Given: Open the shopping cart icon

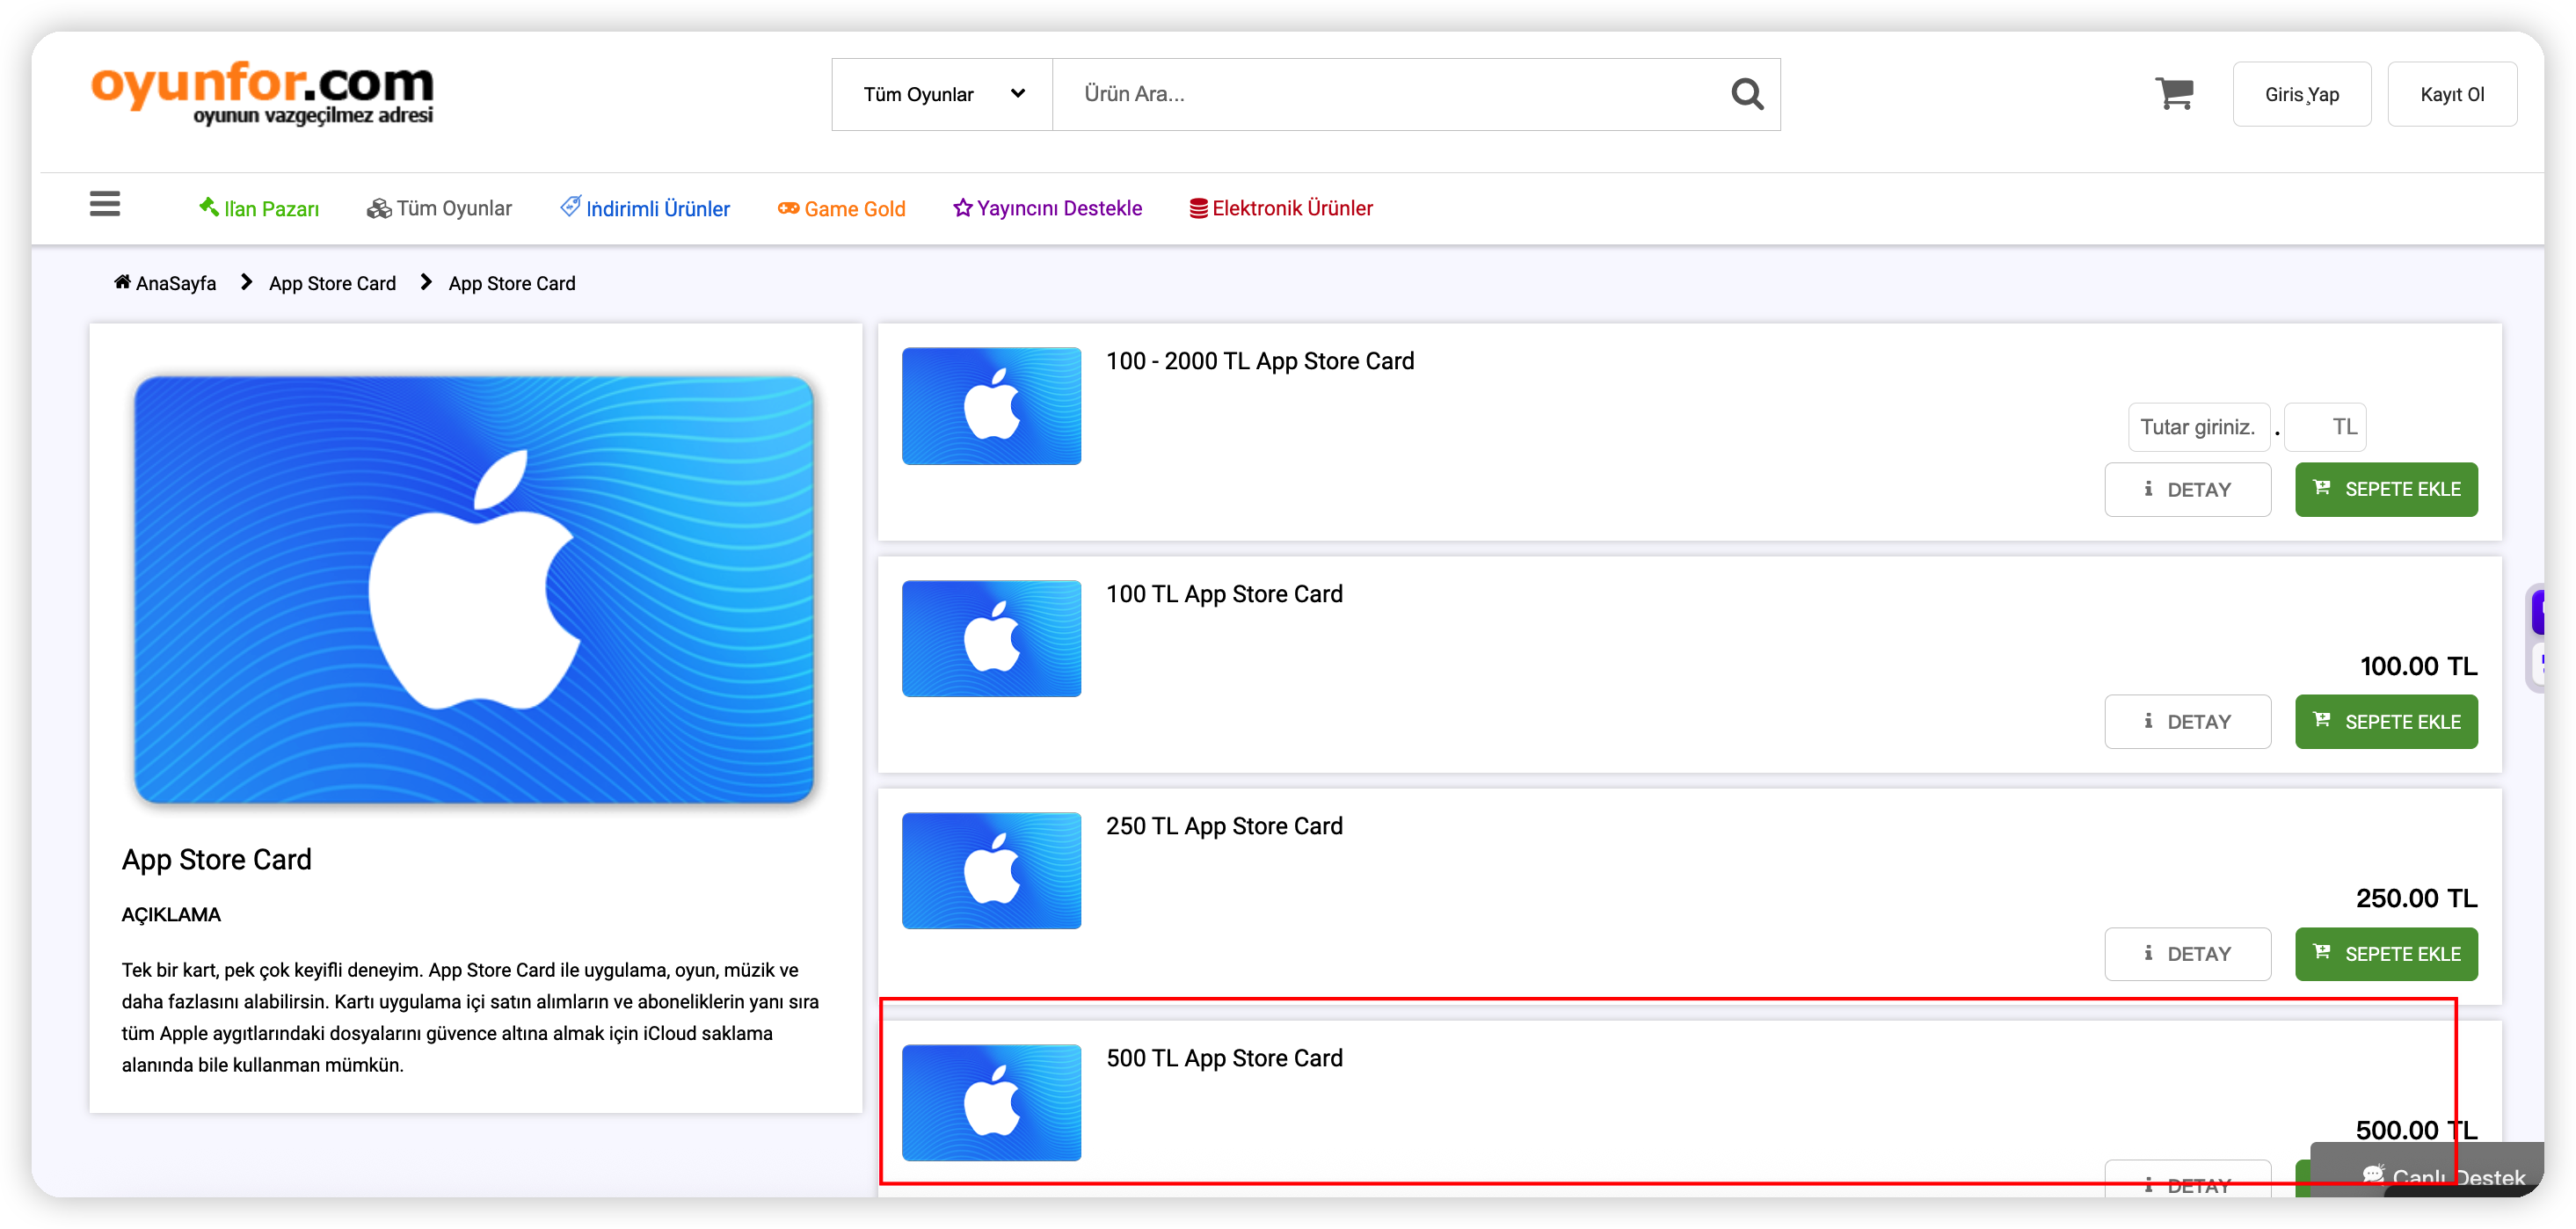Looking at the screenshot, I should (x=2174, y=94).
